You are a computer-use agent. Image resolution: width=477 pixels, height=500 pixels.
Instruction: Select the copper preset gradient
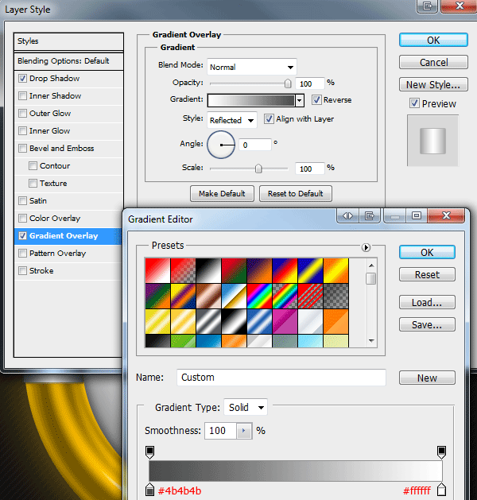click(208, 297)
